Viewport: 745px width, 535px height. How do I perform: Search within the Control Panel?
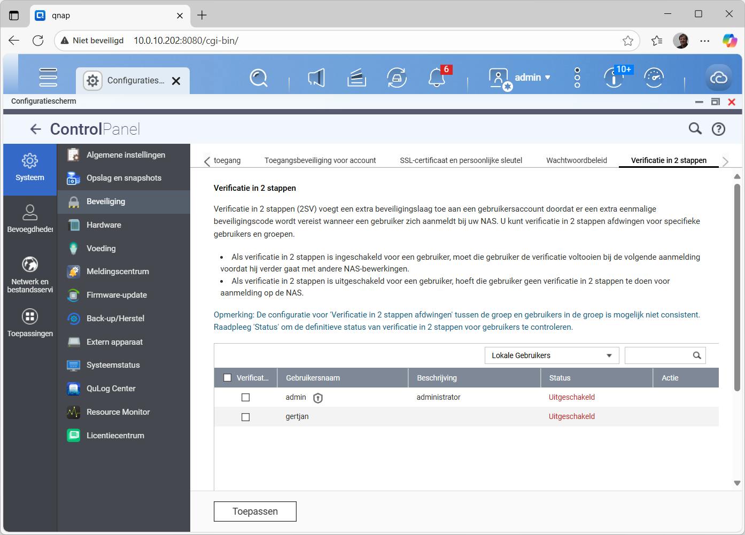[x=695, y=128]
